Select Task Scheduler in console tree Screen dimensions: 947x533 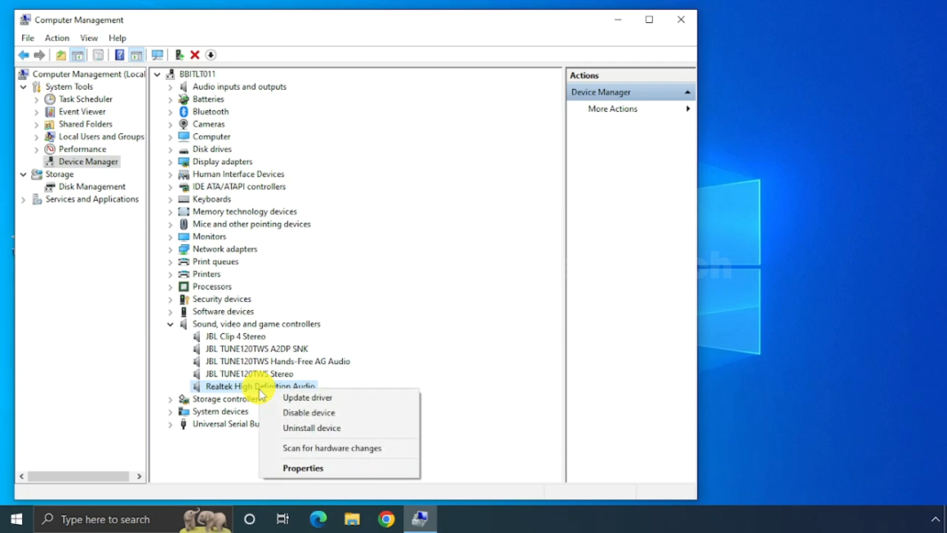click(x=85, y=99)
